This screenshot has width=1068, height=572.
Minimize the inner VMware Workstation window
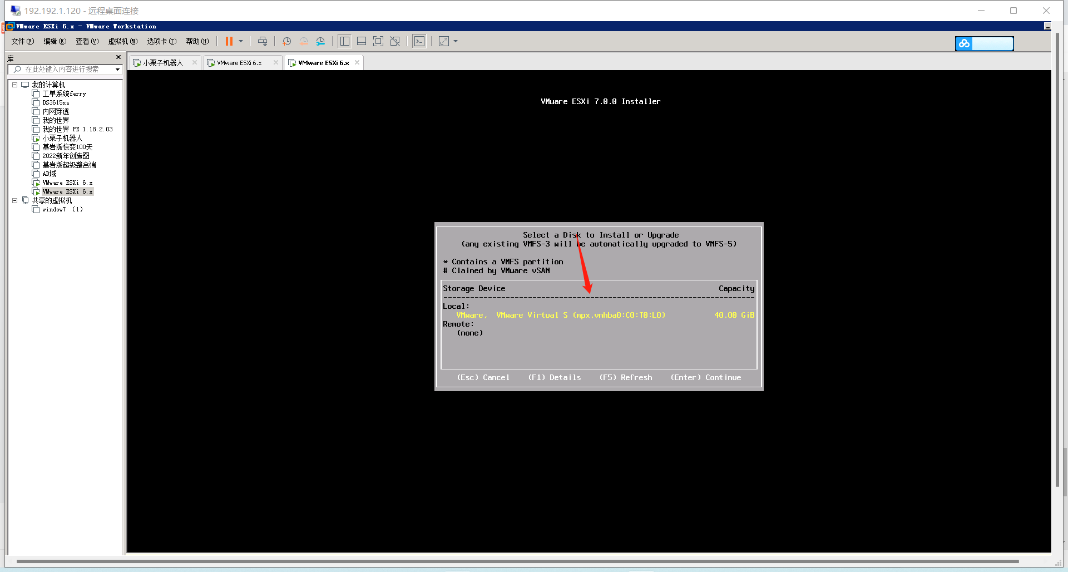tap(1047, 26)
